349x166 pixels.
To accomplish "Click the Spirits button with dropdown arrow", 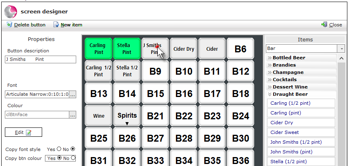I will pos(127,116).
